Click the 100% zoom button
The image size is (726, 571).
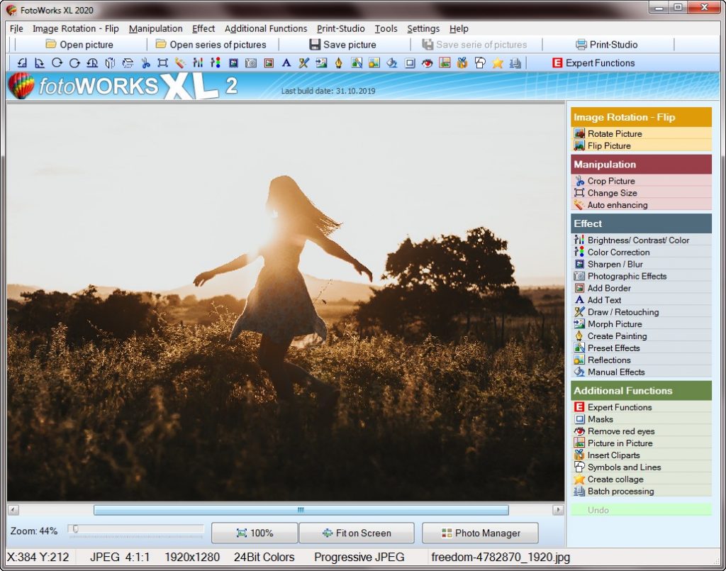tap(255, 533)
